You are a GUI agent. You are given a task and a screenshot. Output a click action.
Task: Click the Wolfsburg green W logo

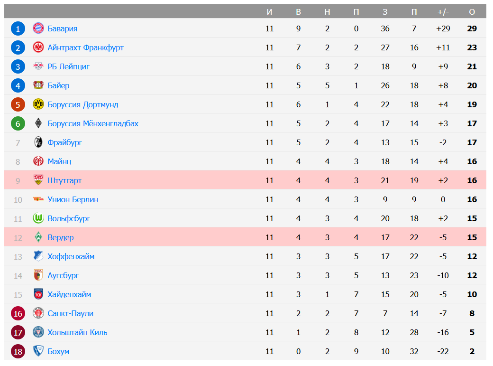click(x=38, y=218)
